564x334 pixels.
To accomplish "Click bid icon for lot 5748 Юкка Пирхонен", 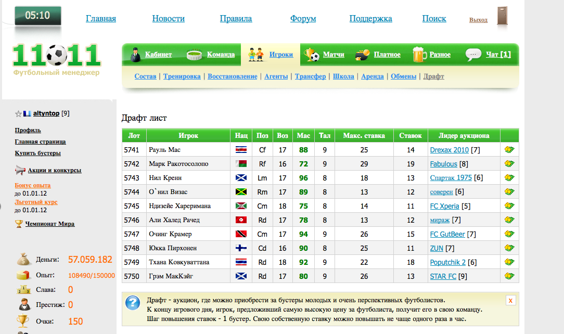I will point(509,248).
